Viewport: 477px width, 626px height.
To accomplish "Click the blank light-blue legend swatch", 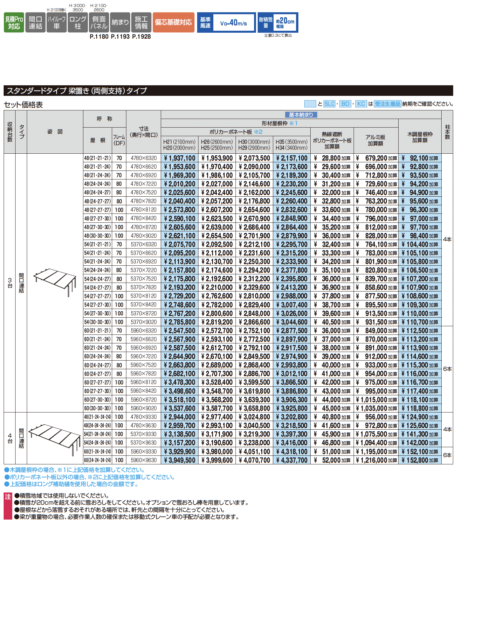I will (x=310, y=104).
